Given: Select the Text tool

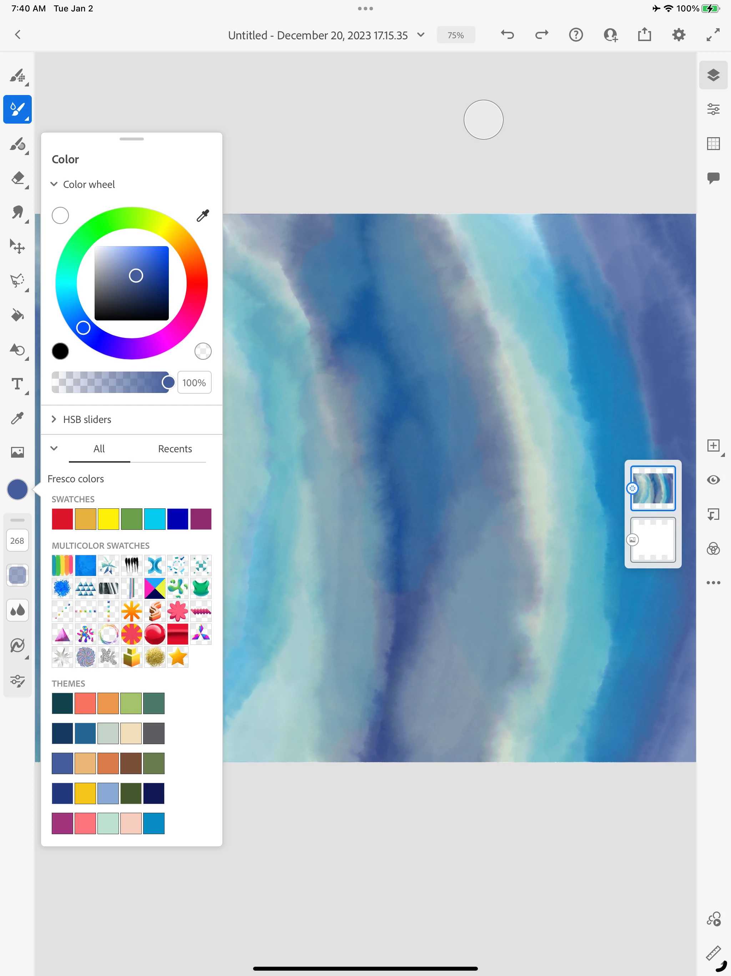Looking at the screenshot, I should click(x=17, y=384).
